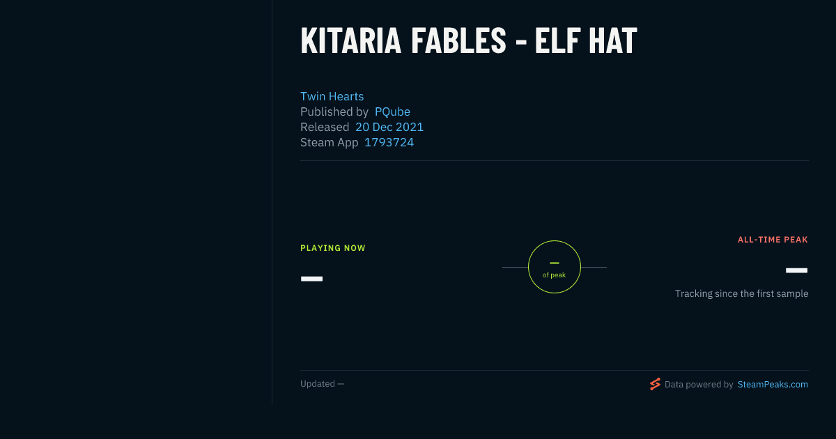Click the Updated timestamp text
Screen dimensions: 836x439
click(x=322, y=383)
